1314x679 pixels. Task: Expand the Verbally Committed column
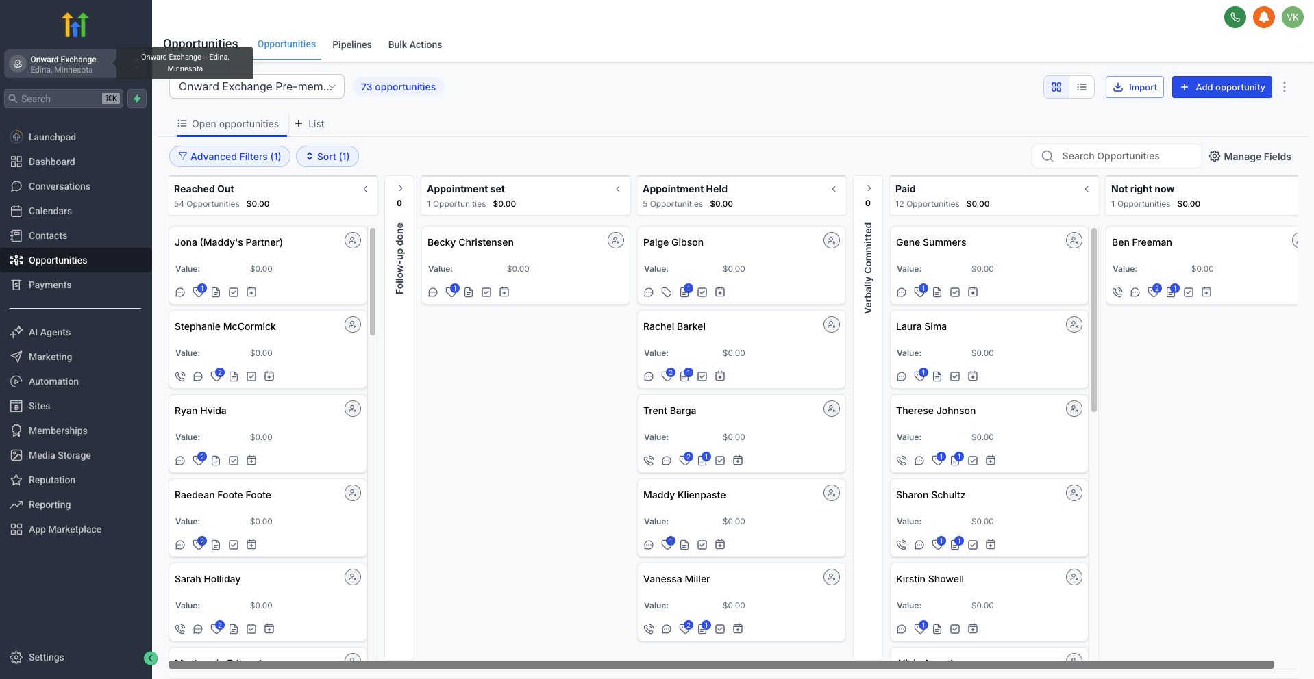869,188
